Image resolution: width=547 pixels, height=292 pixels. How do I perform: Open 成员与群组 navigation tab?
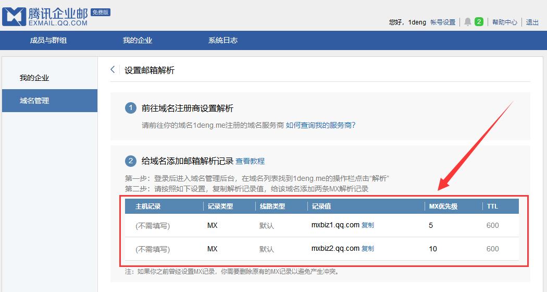point(48,41)
